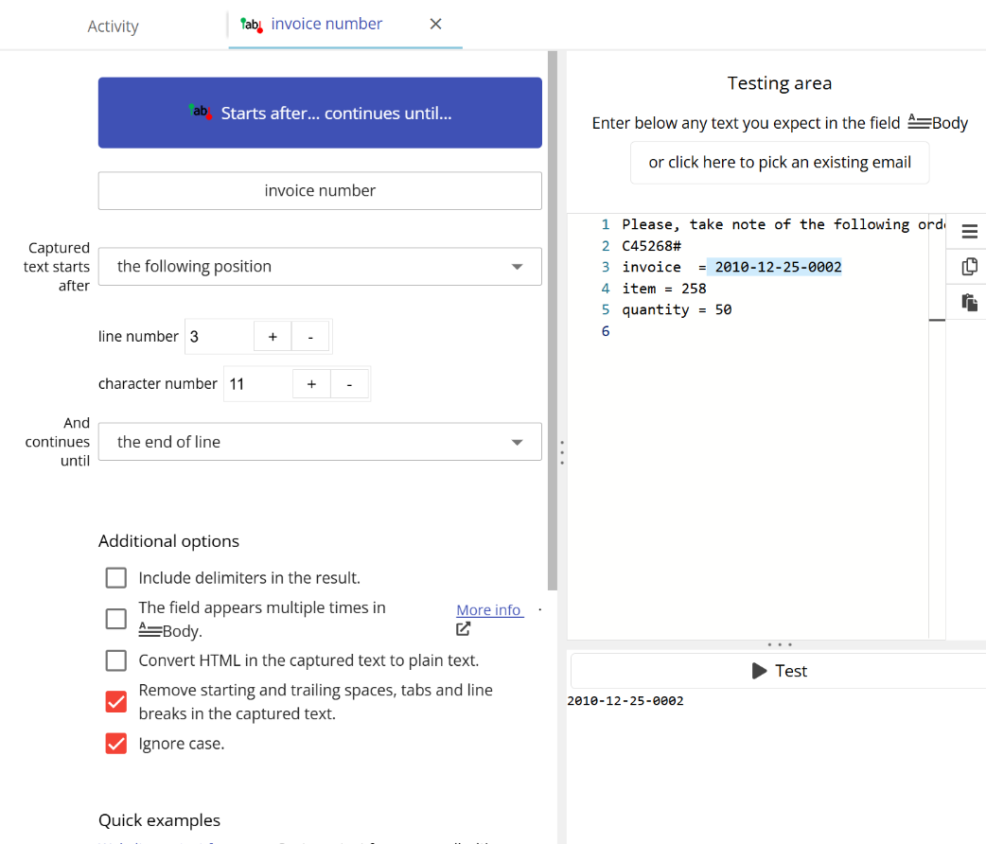
Task: Click the invoice number name field
Action: click(320, 190)
